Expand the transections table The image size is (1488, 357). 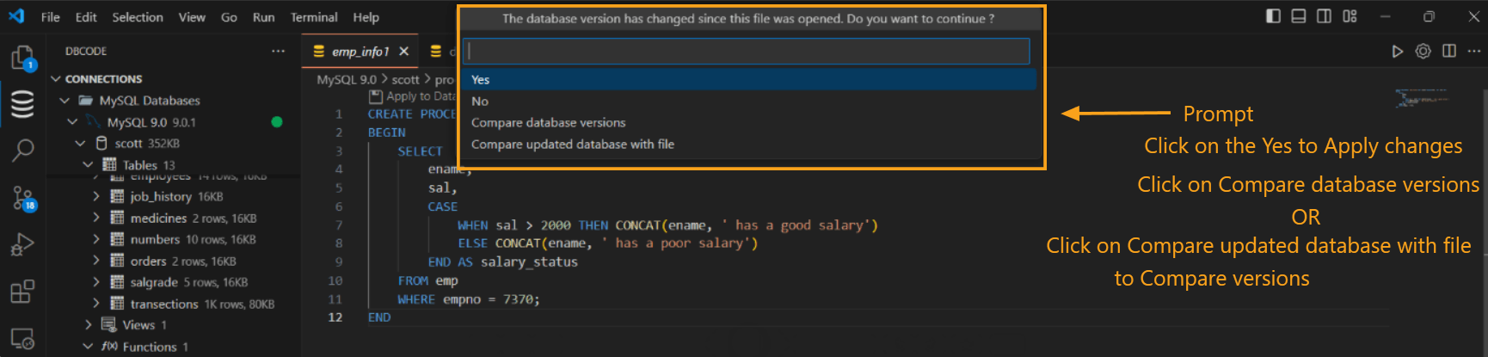pyautogui.click(x=96, y=304)
